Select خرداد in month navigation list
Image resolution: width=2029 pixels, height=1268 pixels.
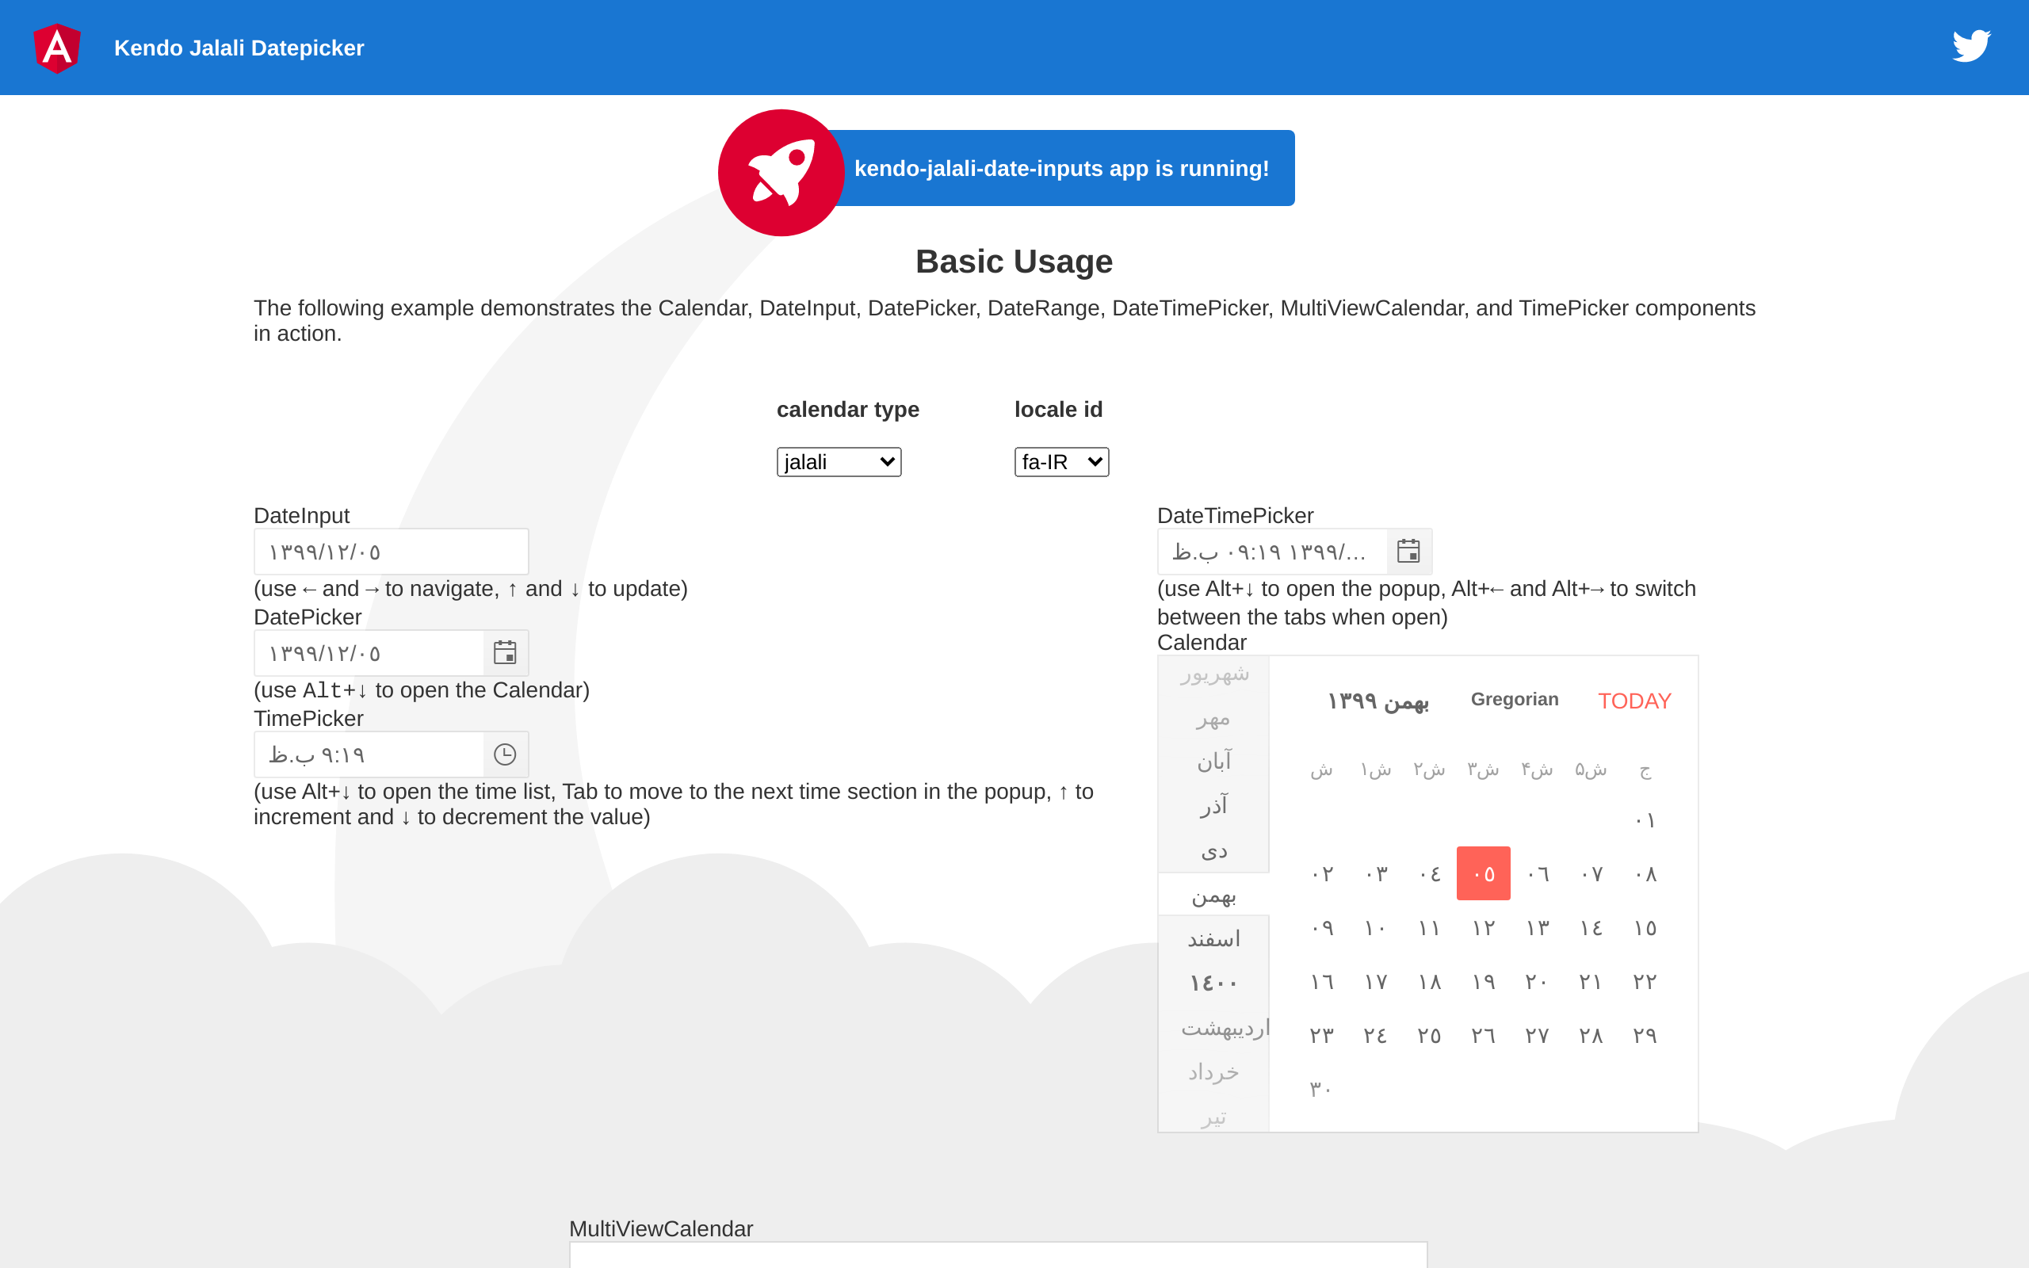point(1214,1071)
